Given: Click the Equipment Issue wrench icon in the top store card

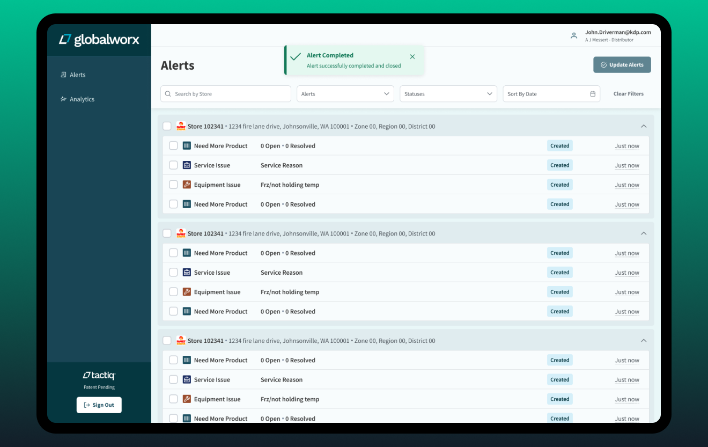Looking at the screenshot, I should 187,185.
